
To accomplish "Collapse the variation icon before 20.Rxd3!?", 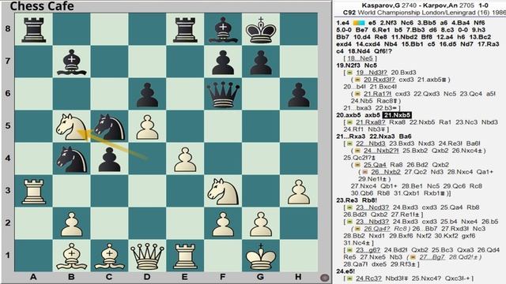I will 357,80.
